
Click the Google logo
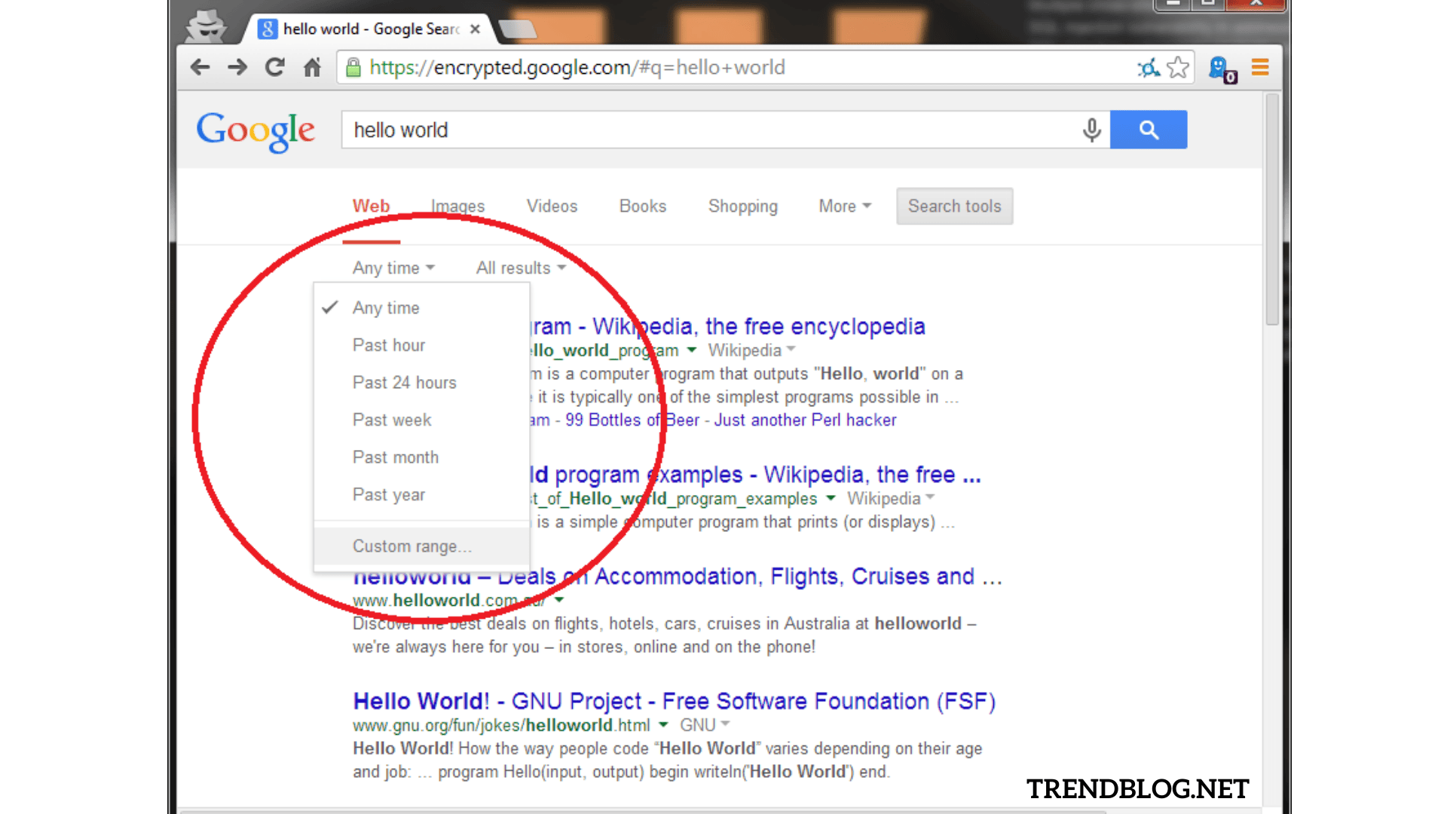[x=255, y=131]
